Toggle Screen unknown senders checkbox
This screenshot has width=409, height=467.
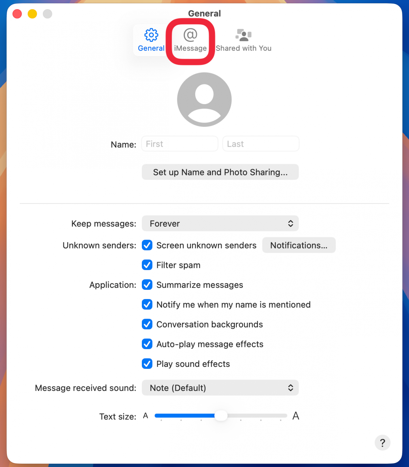click(x=147, y=245)
